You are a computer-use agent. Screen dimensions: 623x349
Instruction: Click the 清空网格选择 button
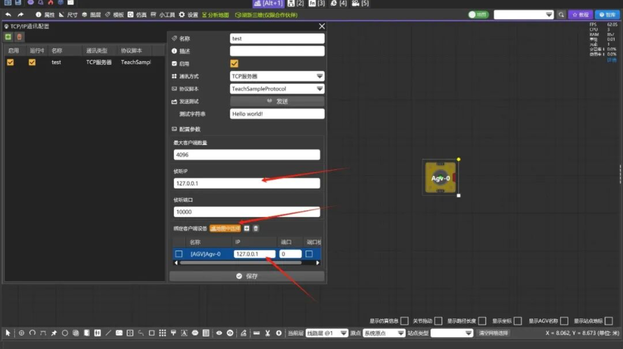point(493,333)
